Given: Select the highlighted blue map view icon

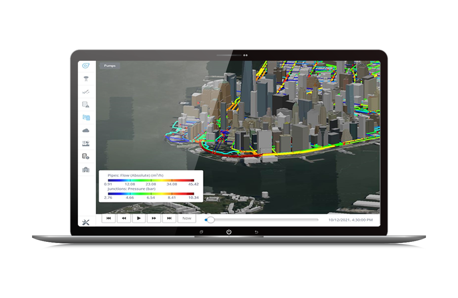Looking at the screenshot, I should 86,118.
